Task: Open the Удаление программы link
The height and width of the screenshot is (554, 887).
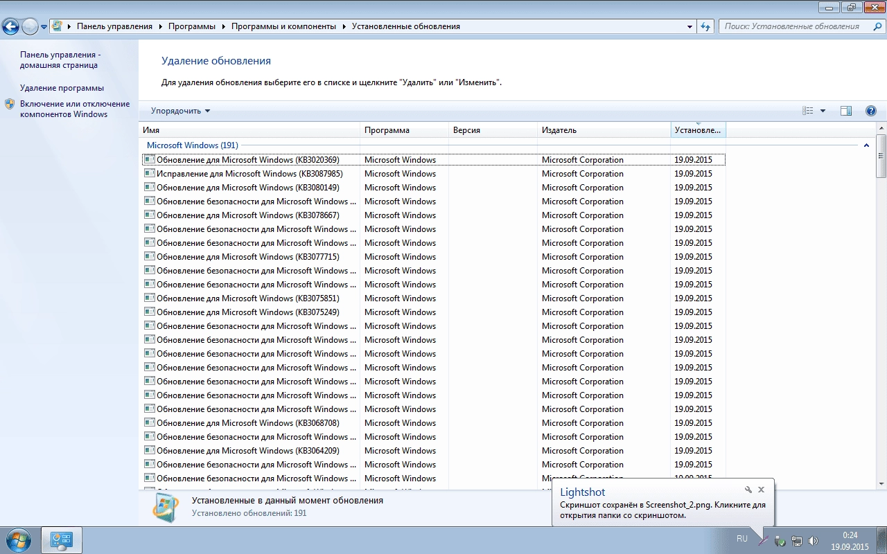Action: click(62, 88)
